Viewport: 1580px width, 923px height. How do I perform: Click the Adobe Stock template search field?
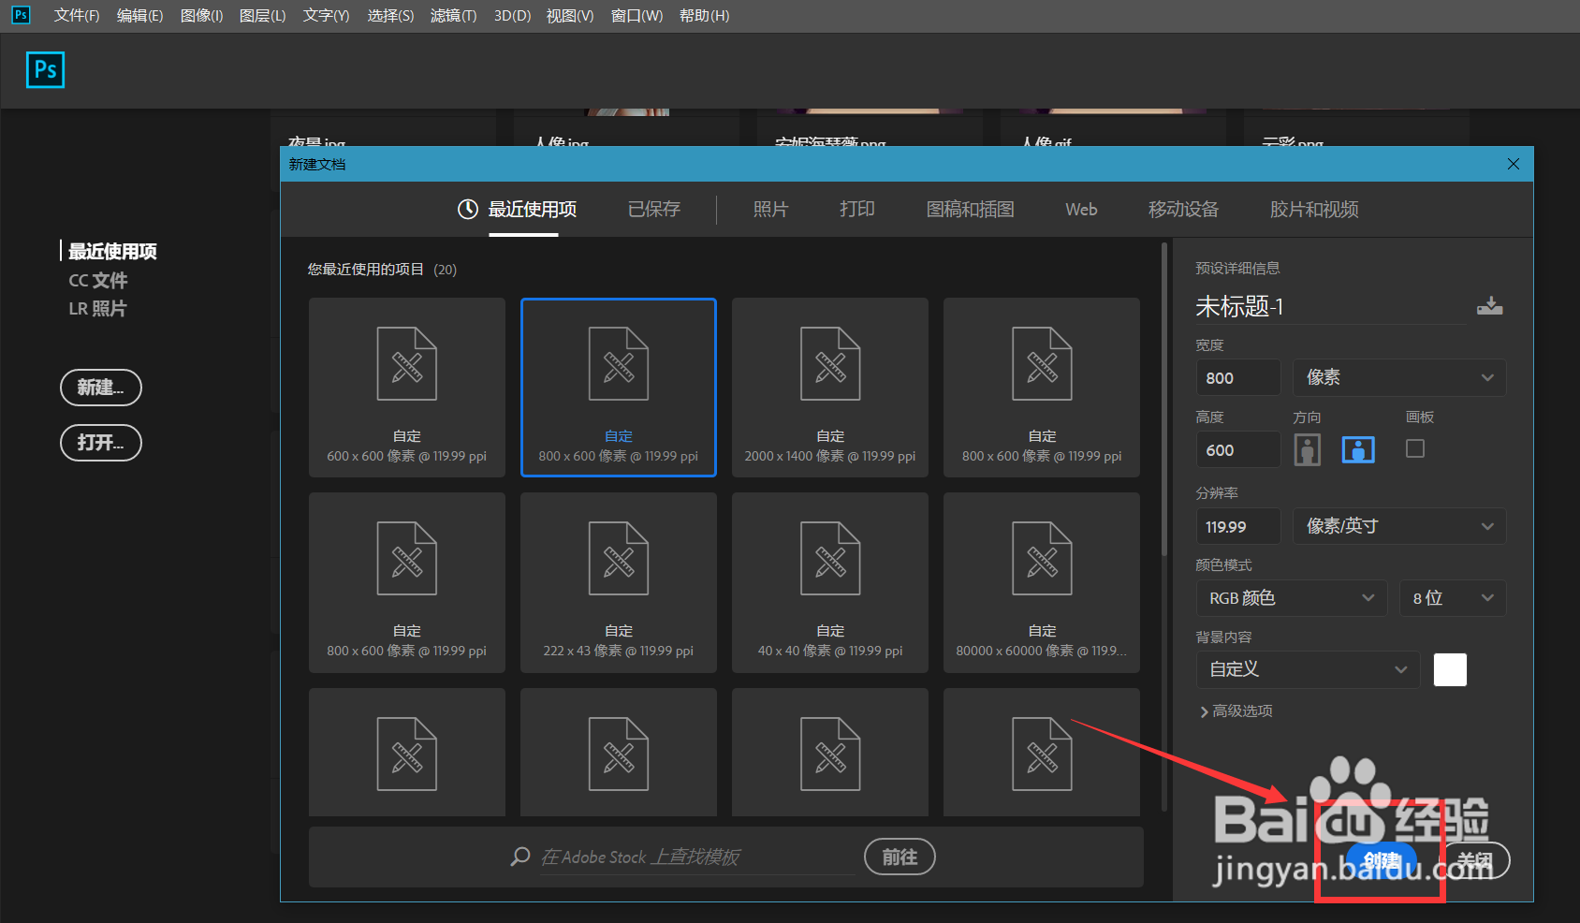(697, 857)
